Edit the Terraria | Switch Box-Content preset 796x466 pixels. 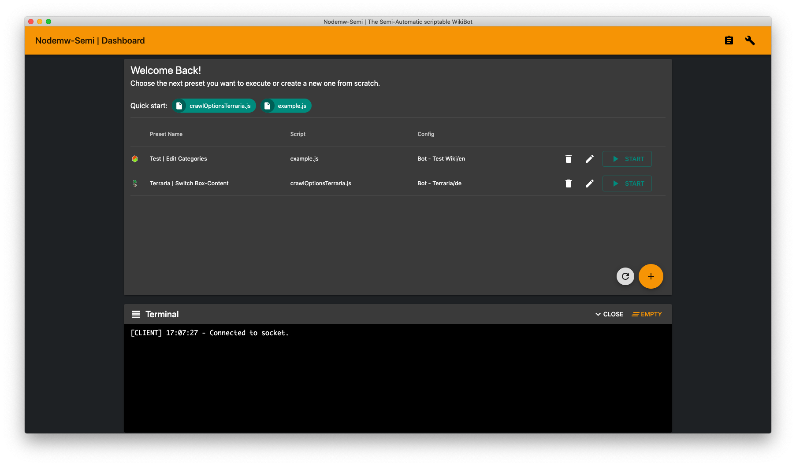coord(589,183)
